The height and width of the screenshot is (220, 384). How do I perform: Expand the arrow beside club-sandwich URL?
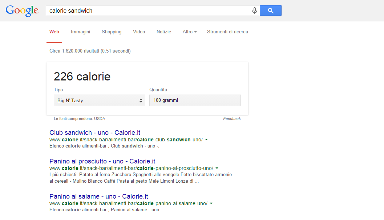tap(206, 140)
